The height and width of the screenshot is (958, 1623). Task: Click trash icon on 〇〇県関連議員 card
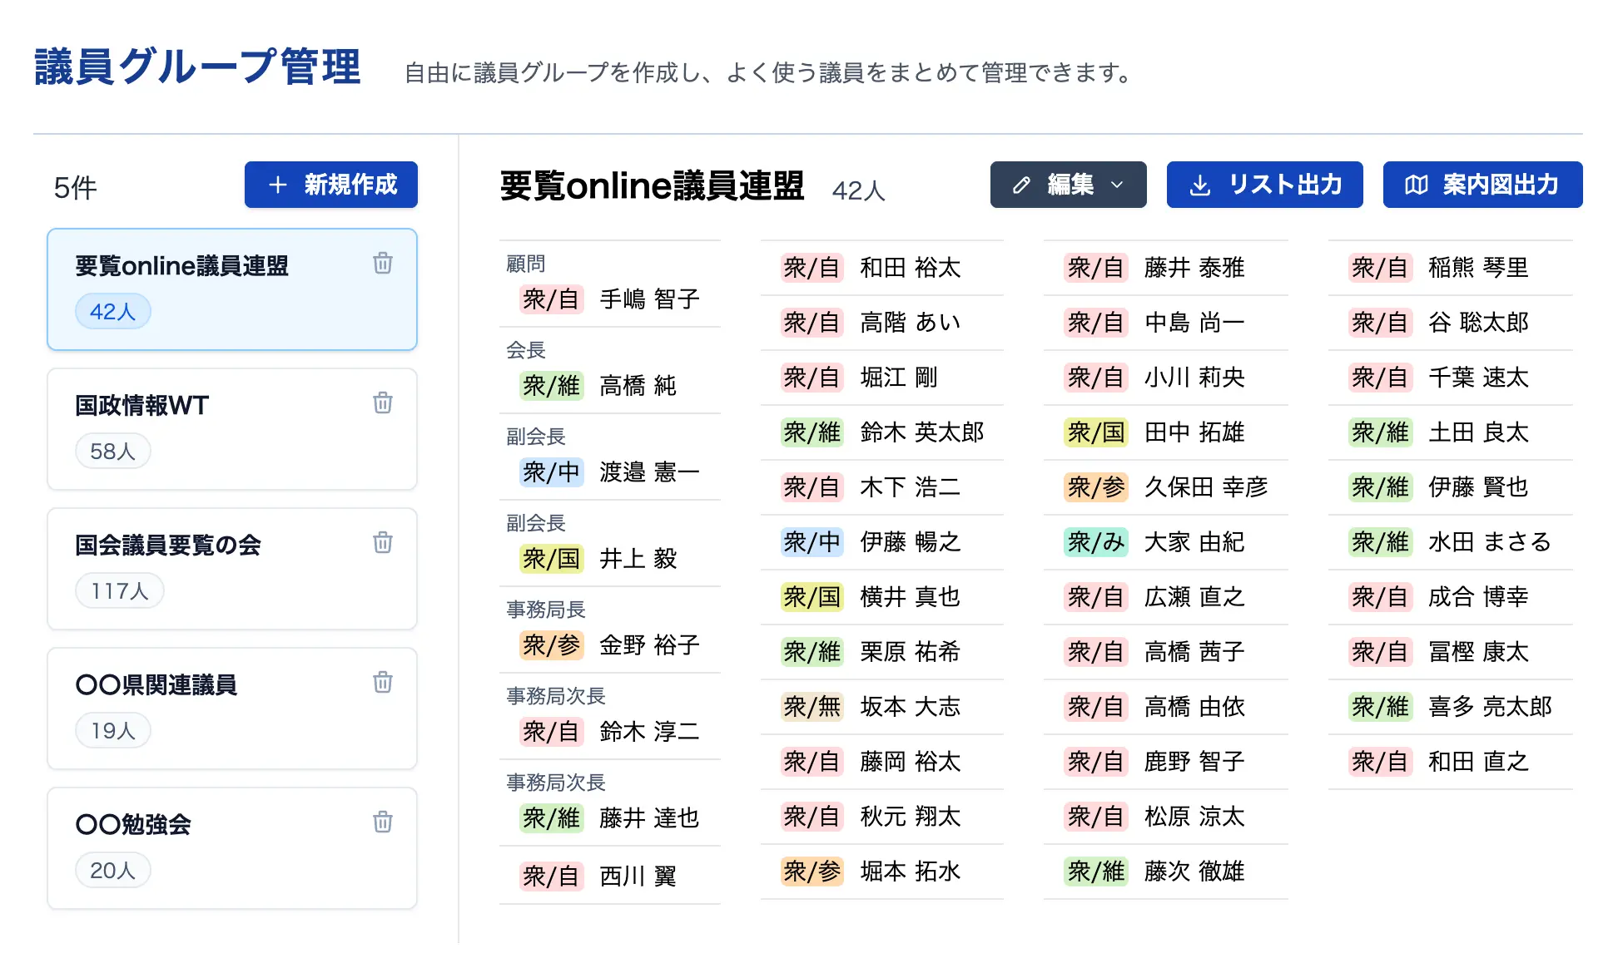click(382, 682)
